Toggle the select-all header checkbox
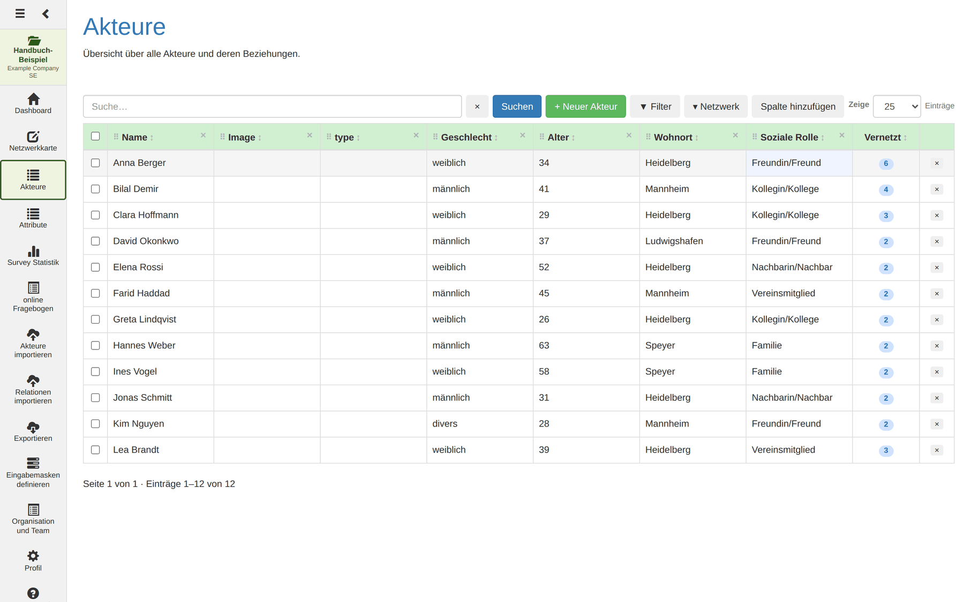The image size is (964, 602). [x=95, y=136]
